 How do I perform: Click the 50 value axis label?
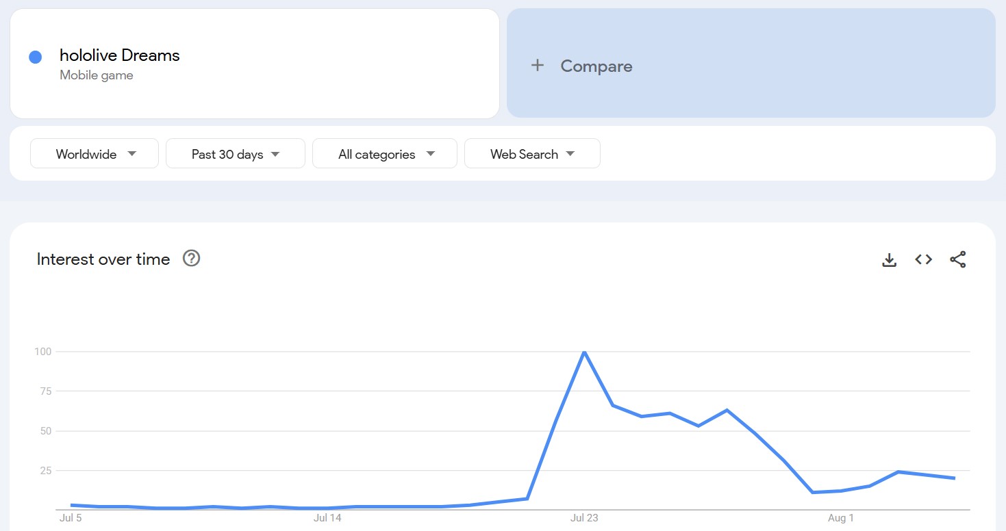click(46, 431)
